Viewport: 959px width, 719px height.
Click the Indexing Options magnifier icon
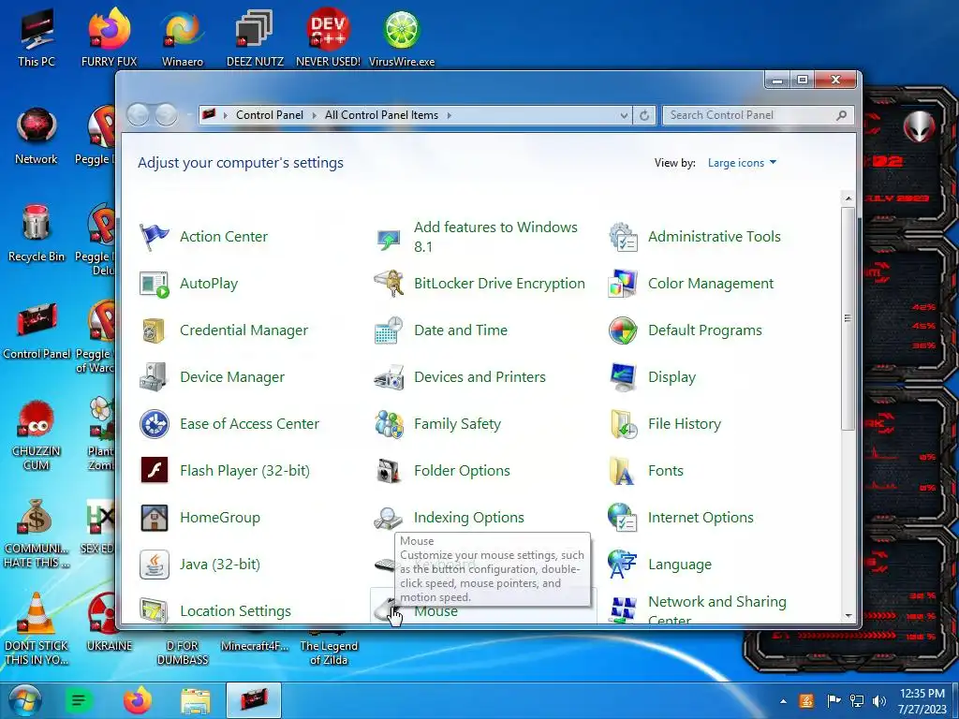389,518
